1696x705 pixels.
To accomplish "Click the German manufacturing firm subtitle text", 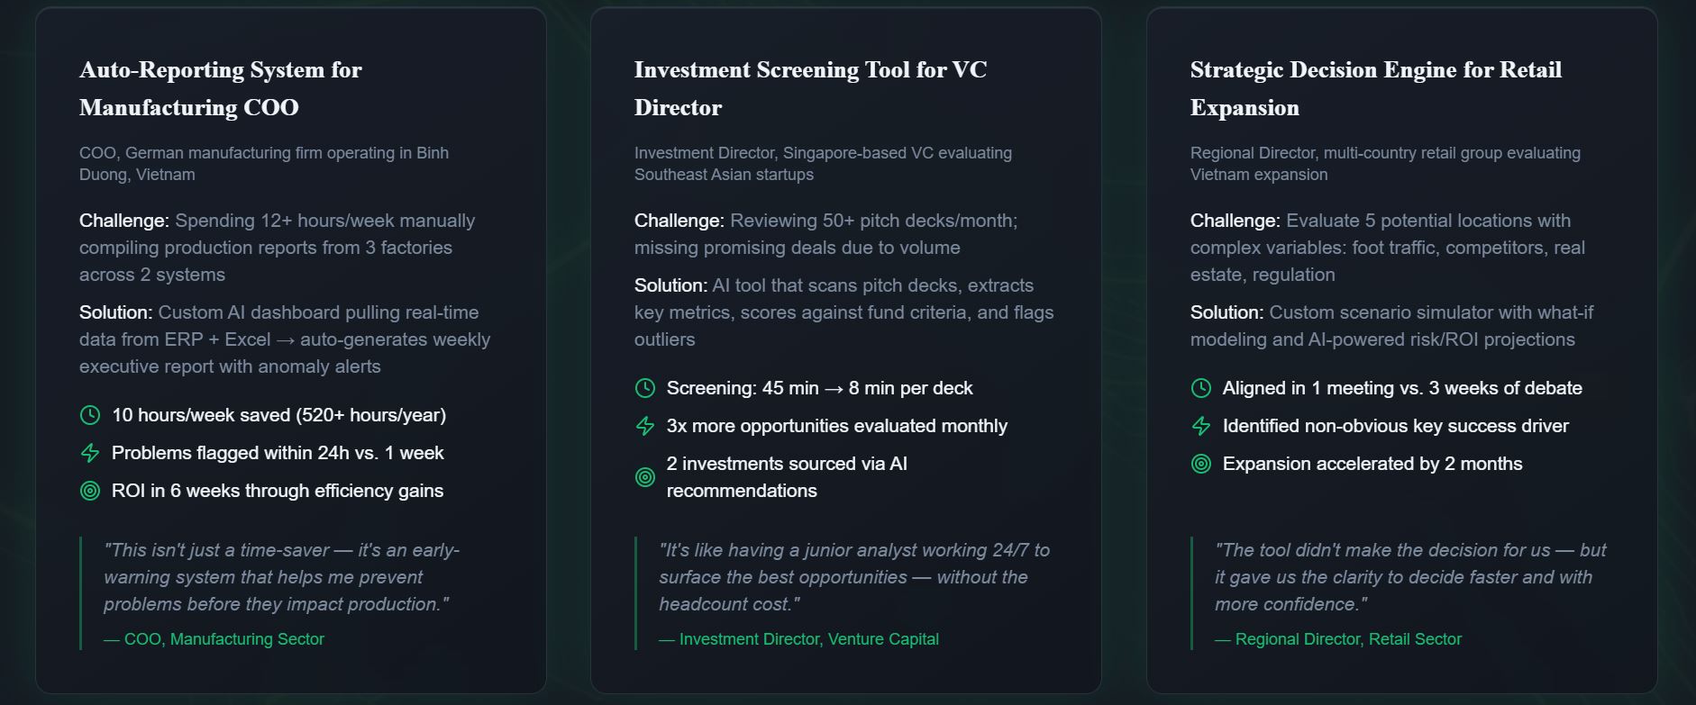I will point(264,164).
